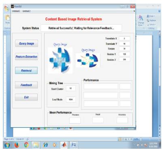
Task: Click the Exit button
Action: click(x=26, y=97)
